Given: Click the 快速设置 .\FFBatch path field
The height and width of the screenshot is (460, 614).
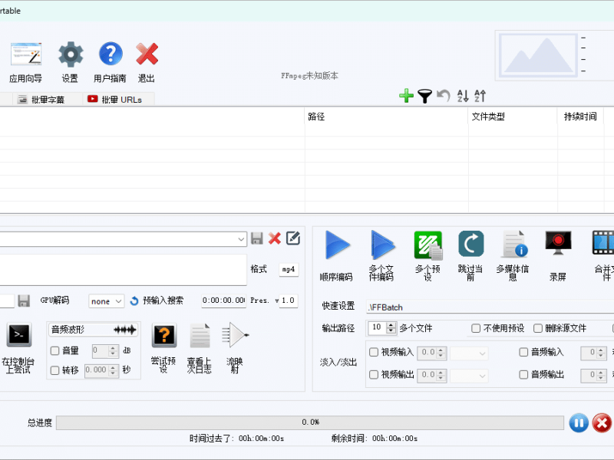Looking at the screenshot, I should (490, 307).
